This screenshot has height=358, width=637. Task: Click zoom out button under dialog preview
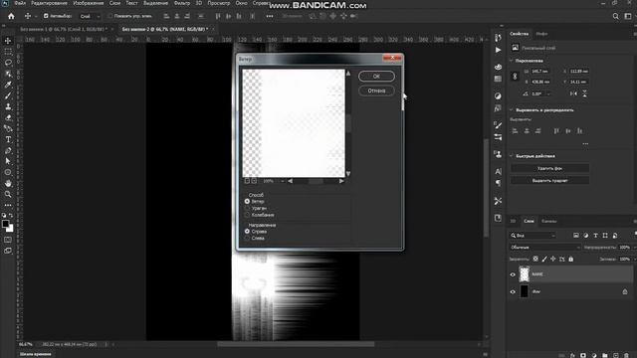point(247,181)
